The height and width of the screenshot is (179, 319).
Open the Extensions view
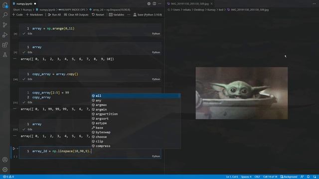coord(5,45)
